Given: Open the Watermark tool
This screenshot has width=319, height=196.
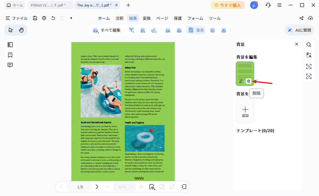Looking at the screenshot, I should click(179, 30).
